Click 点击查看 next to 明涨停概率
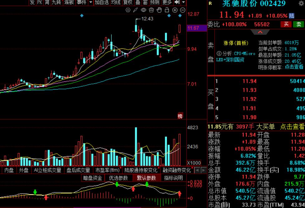The height and width of the screenshot is (208, 305). (294, 67)
